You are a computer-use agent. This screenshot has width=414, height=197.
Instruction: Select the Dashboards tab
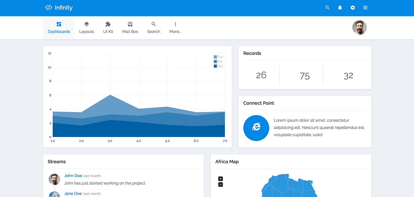59,28
